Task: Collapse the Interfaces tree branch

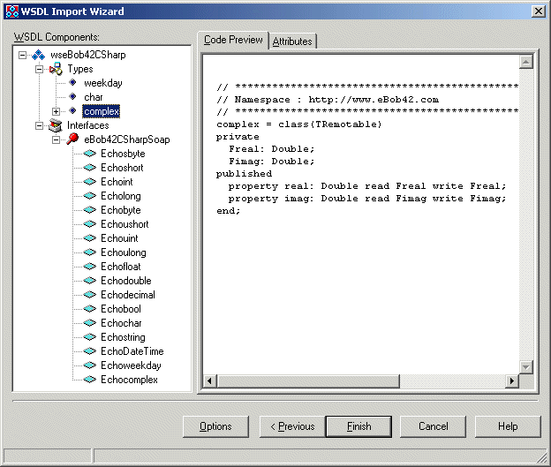Action: (x=40, y=125)
